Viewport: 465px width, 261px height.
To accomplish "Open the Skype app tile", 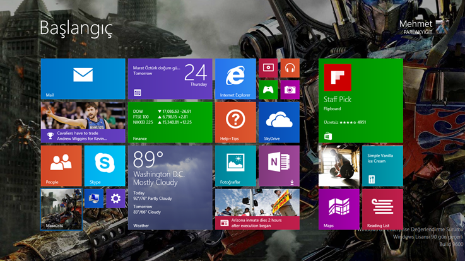I will coord(105,166).
